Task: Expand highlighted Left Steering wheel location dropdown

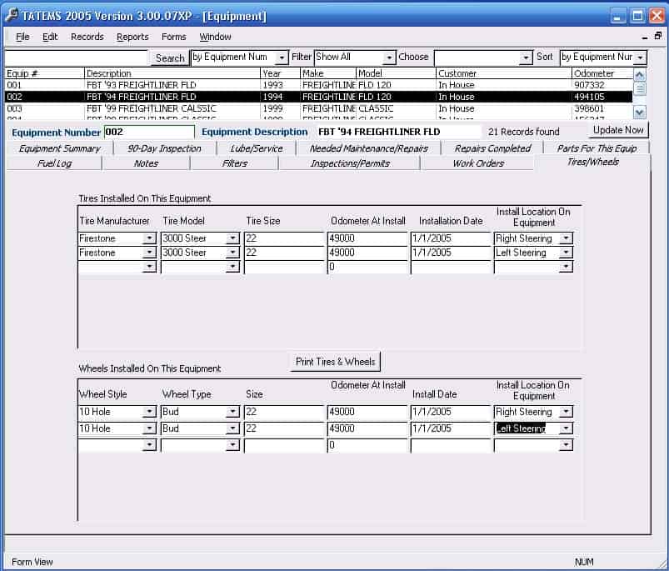Action: pos(566,428)
